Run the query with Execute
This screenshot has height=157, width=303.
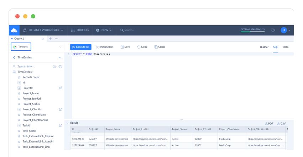coord(80,47)
